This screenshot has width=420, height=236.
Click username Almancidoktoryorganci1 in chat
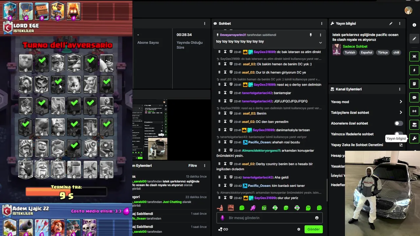pos(261,150)
